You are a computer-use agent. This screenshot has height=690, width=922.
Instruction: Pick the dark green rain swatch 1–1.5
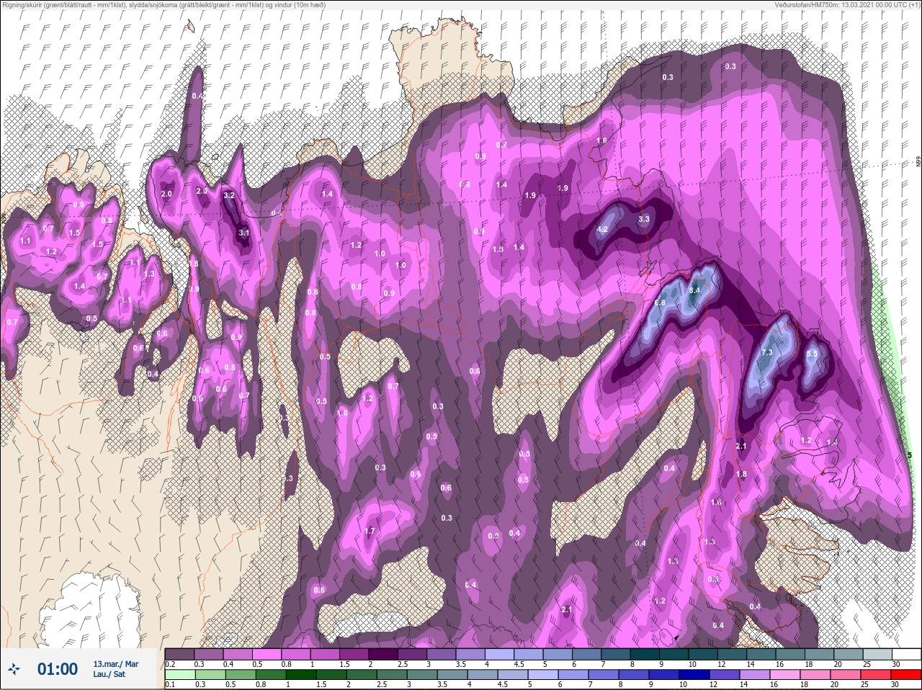300,676
